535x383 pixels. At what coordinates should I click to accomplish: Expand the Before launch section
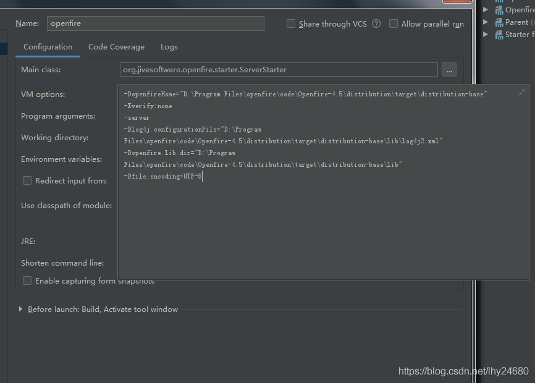tap(21, 309)
